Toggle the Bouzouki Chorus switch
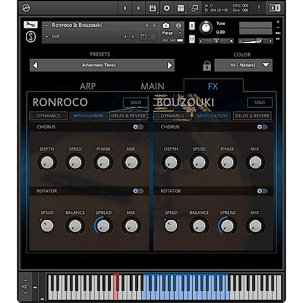 tap(262, 127)
